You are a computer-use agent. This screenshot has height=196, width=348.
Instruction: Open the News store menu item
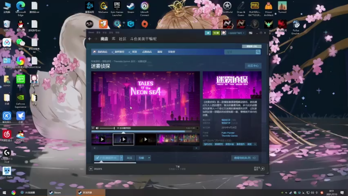tap(160, 52)
